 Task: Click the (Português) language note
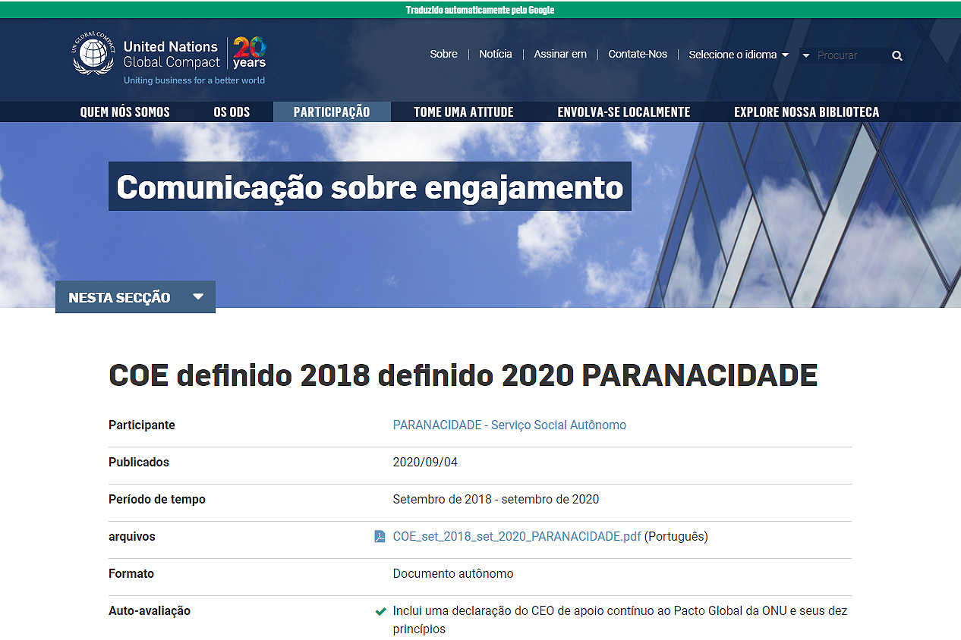(676, 537)
